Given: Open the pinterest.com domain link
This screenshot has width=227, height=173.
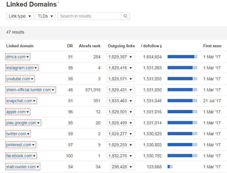Looking at the screenshot, I should 19,145.
